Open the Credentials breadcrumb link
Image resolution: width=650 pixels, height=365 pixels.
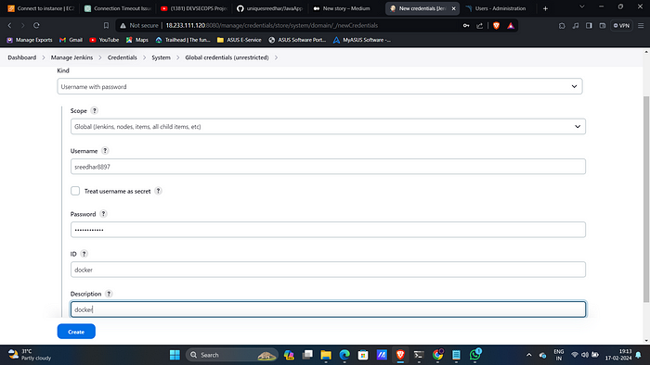click(123, 57)
